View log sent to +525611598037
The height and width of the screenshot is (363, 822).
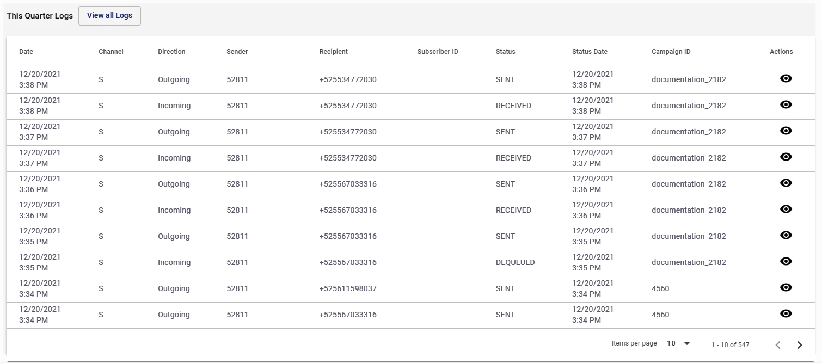(786, 287)
